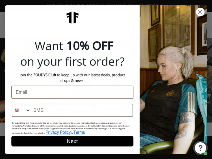Focus the Email input field
Screen dimensions: 212x159
point(72,92)
